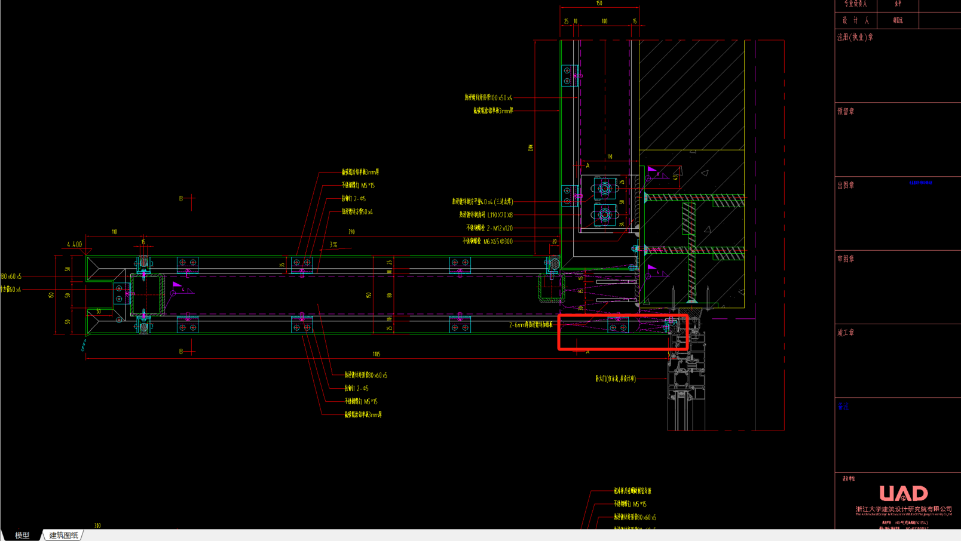Click the 泡沫棒及硅酮耐候密封胶 callout

632,491
